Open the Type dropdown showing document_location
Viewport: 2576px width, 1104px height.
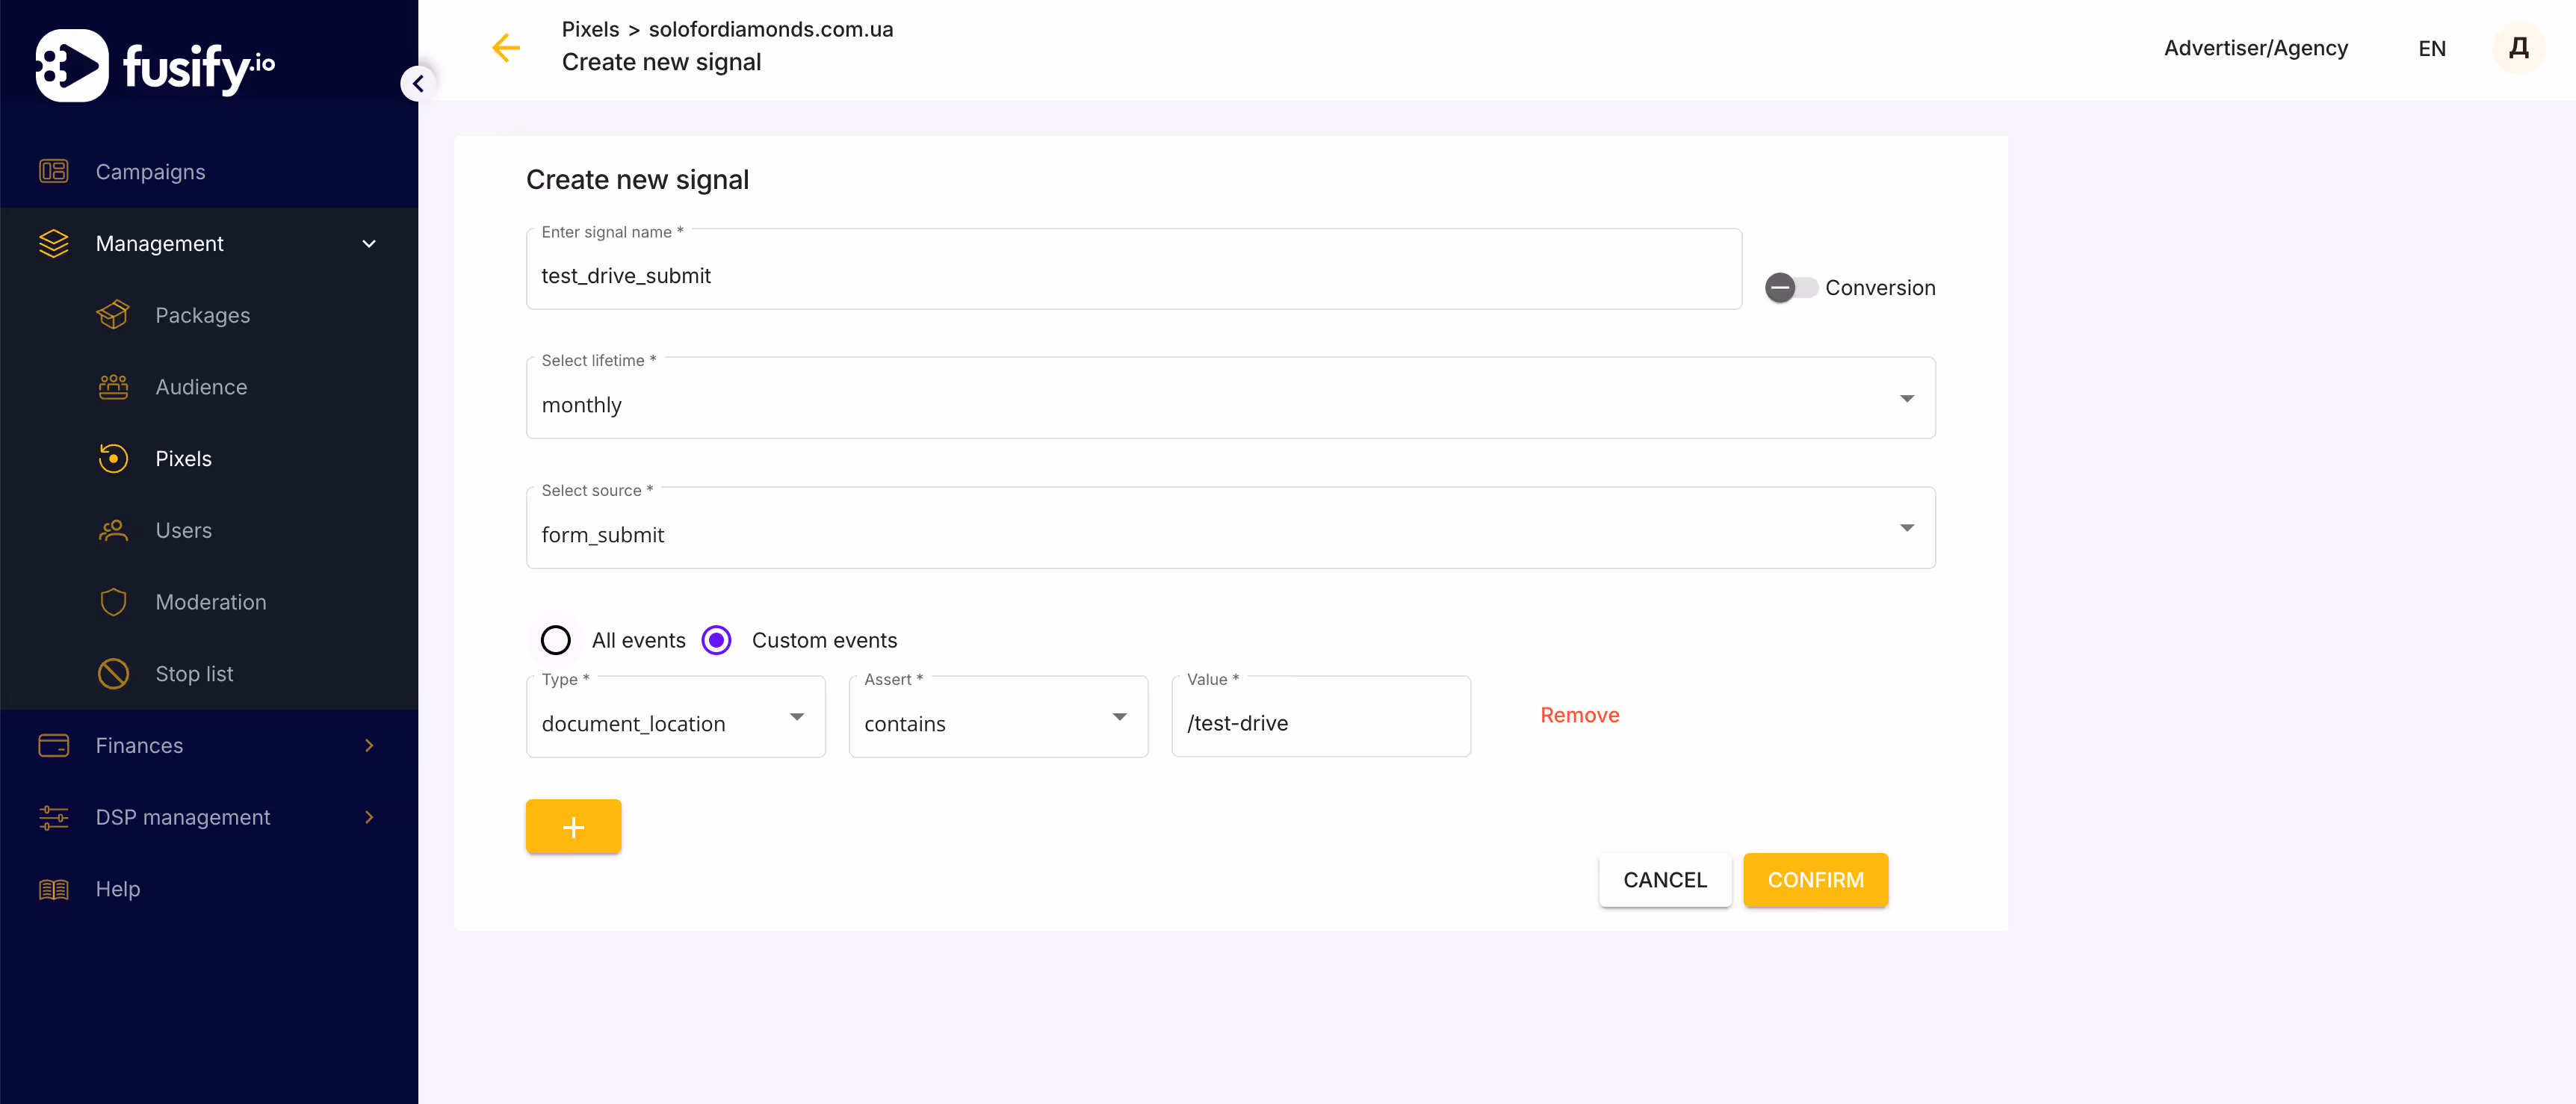click(x=676, y=717)
